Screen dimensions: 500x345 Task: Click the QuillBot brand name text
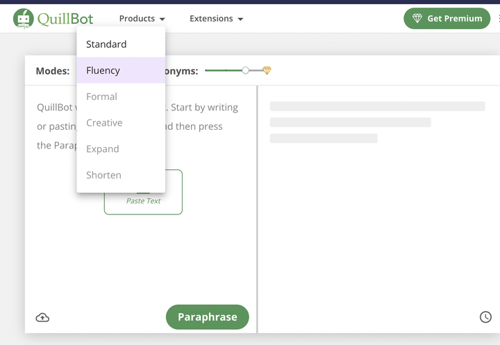point(66,19)
